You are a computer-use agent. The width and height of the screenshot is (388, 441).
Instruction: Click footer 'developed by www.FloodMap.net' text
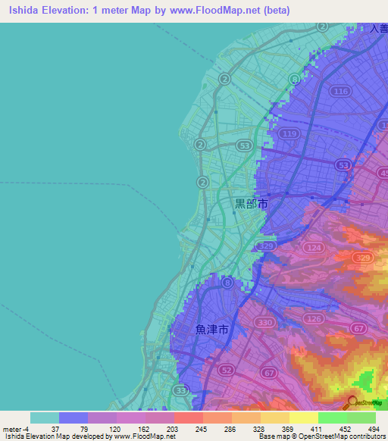click(x=124, y=436)
